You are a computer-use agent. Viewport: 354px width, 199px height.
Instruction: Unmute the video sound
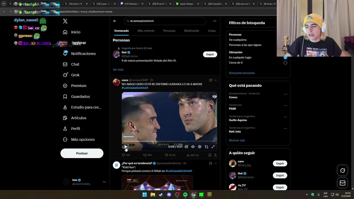tap(193, 147)
